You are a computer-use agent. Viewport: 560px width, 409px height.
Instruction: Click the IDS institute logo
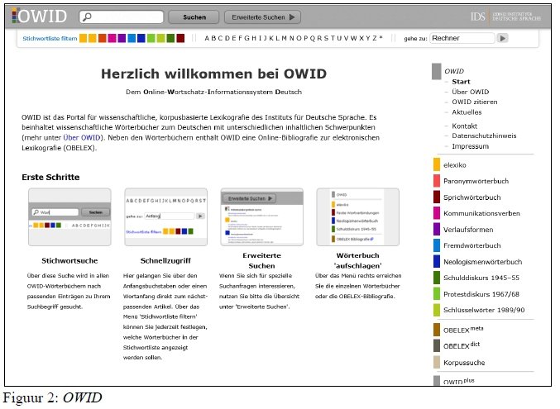coord(508,16)
